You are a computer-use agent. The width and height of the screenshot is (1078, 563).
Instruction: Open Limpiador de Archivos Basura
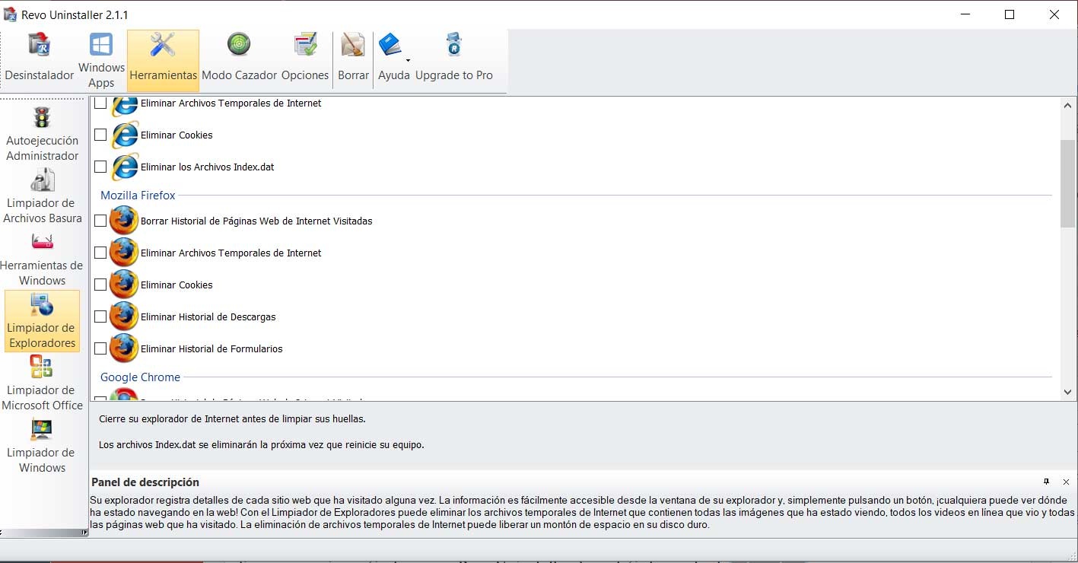point(43,197)
